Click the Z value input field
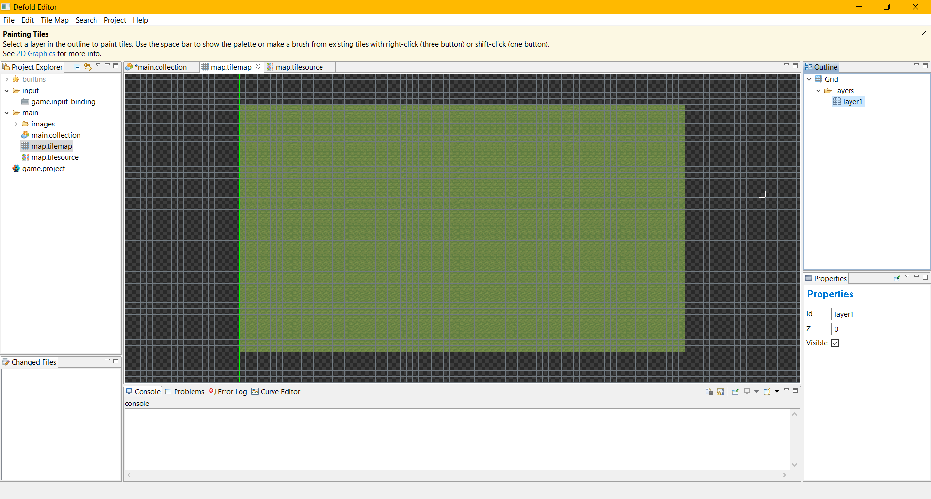 click(x=878, y=329)
